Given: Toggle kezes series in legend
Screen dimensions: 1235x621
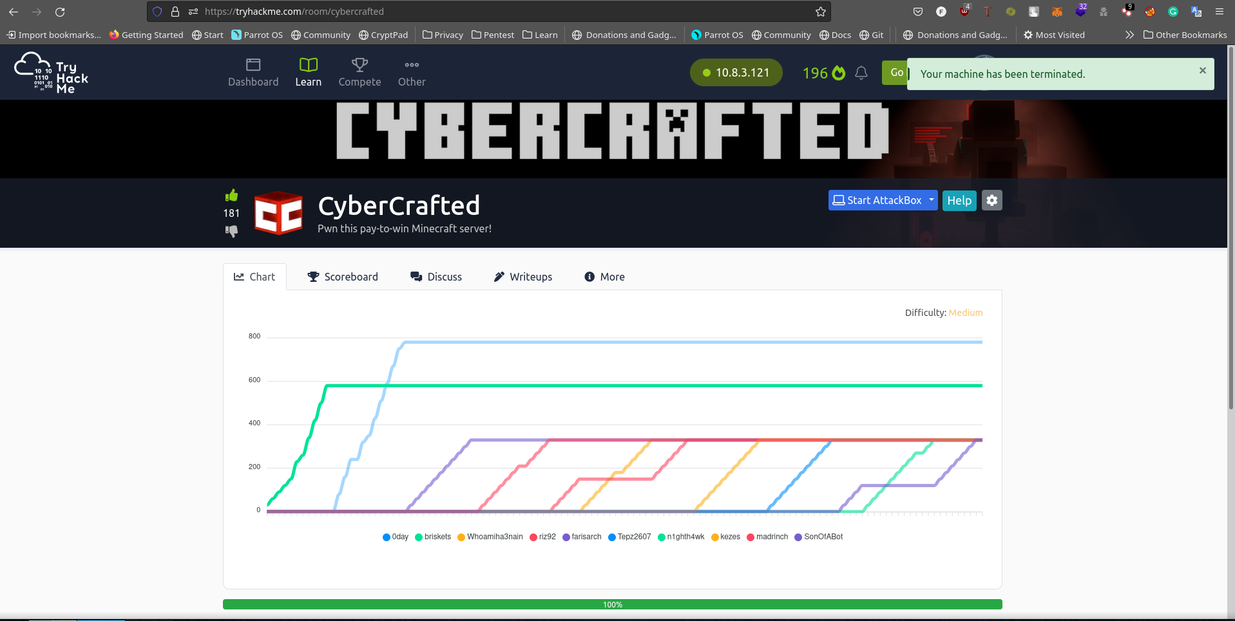Looking at the screenshot, I should [x=725, y=537].
